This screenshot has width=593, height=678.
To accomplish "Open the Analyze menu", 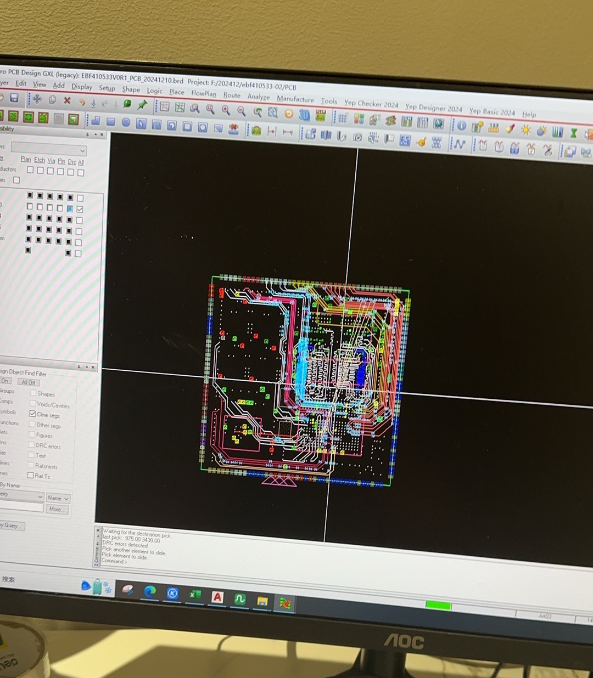I will [x=259, y=97].
